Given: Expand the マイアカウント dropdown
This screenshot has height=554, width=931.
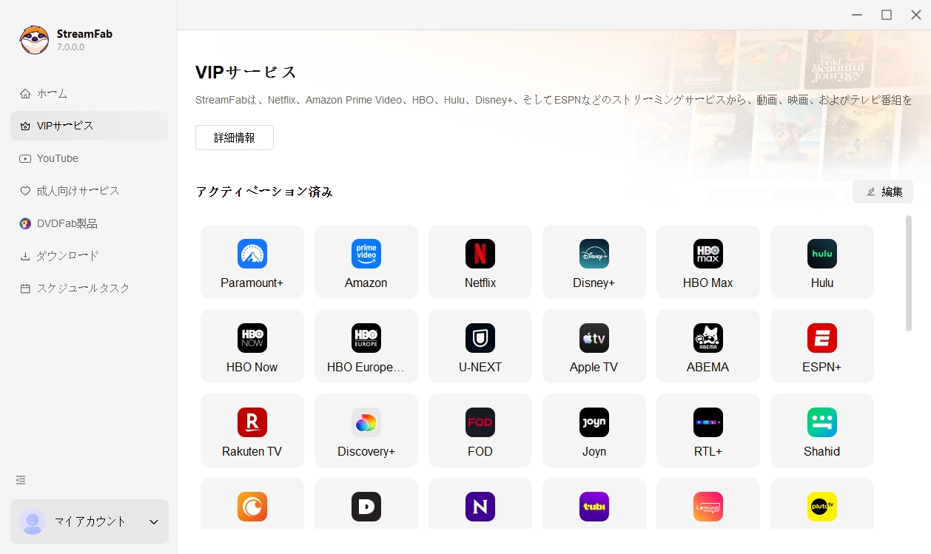Looking at the screenshot, I should click(x=154, y=521).
